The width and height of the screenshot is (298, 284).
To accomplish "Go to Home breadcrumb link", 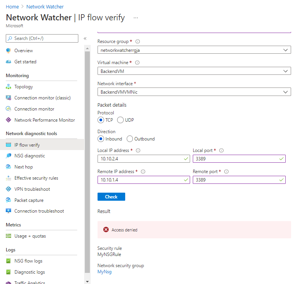I will [x=12, y=7].
